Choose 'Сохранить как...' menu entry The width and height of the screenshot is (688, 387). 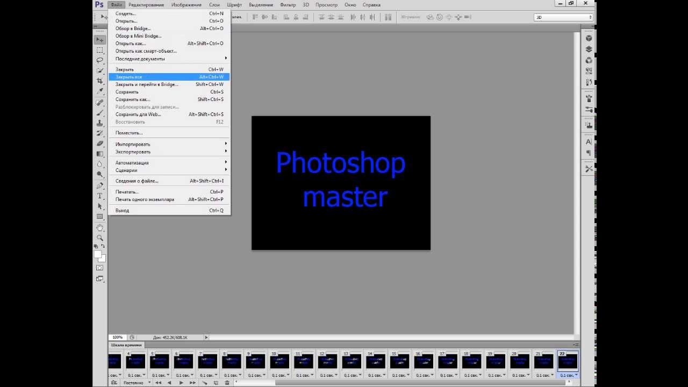tap(169, 99)
